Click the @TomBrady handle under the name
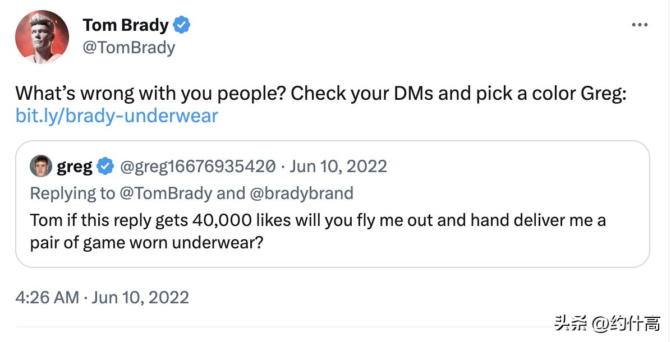Screen dimensions: 671x342 click(128, 47)
